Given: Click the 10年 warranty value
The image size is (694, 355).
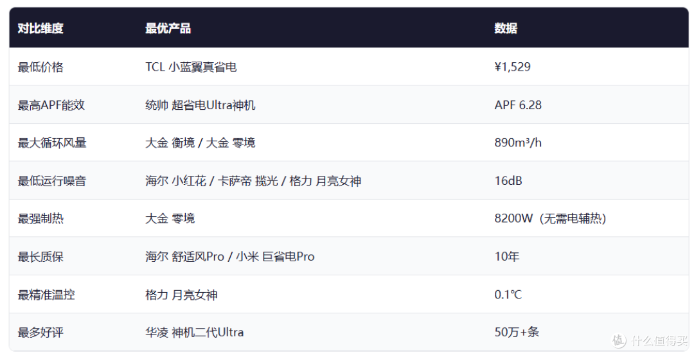Looking at the screenshot, I should [507, 256].
